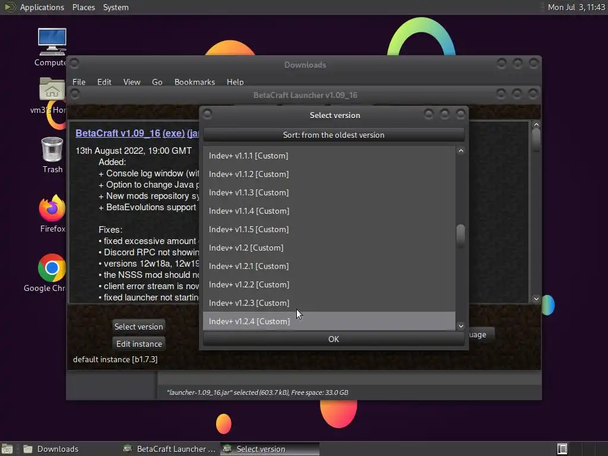Select Indev+ v1.1.5 [Custom]

(x=329, y=229)
